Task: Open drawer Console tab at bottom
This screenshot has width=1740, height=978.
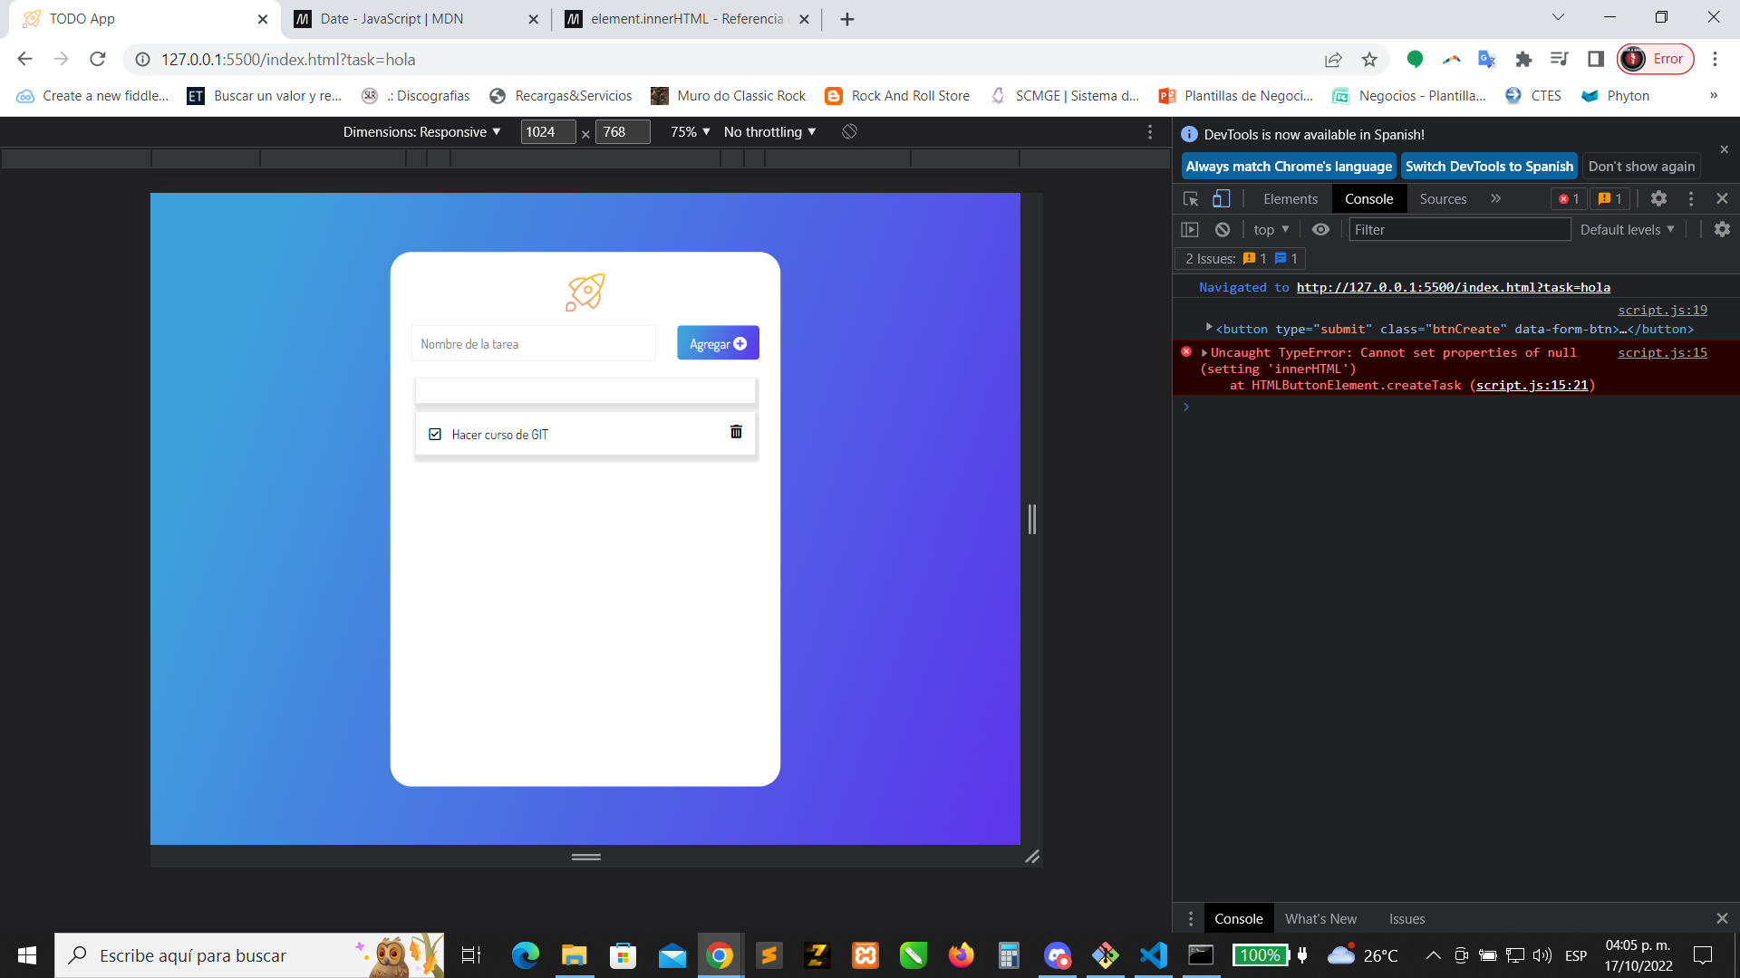Action: pos(1238,919)
